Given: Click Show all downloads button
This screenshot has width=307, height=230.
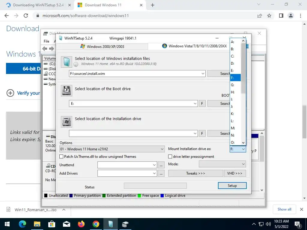Looking at the screenshot, I should pos(284,209).
